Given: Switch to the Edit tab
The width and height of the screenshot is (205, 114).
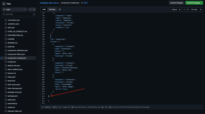Looking at the screenshot, I should coord(44,9).
